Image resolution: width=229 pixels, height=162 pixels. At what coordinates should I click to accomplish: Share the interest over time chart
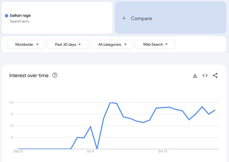pyautogui.click(x=215, y=76)
